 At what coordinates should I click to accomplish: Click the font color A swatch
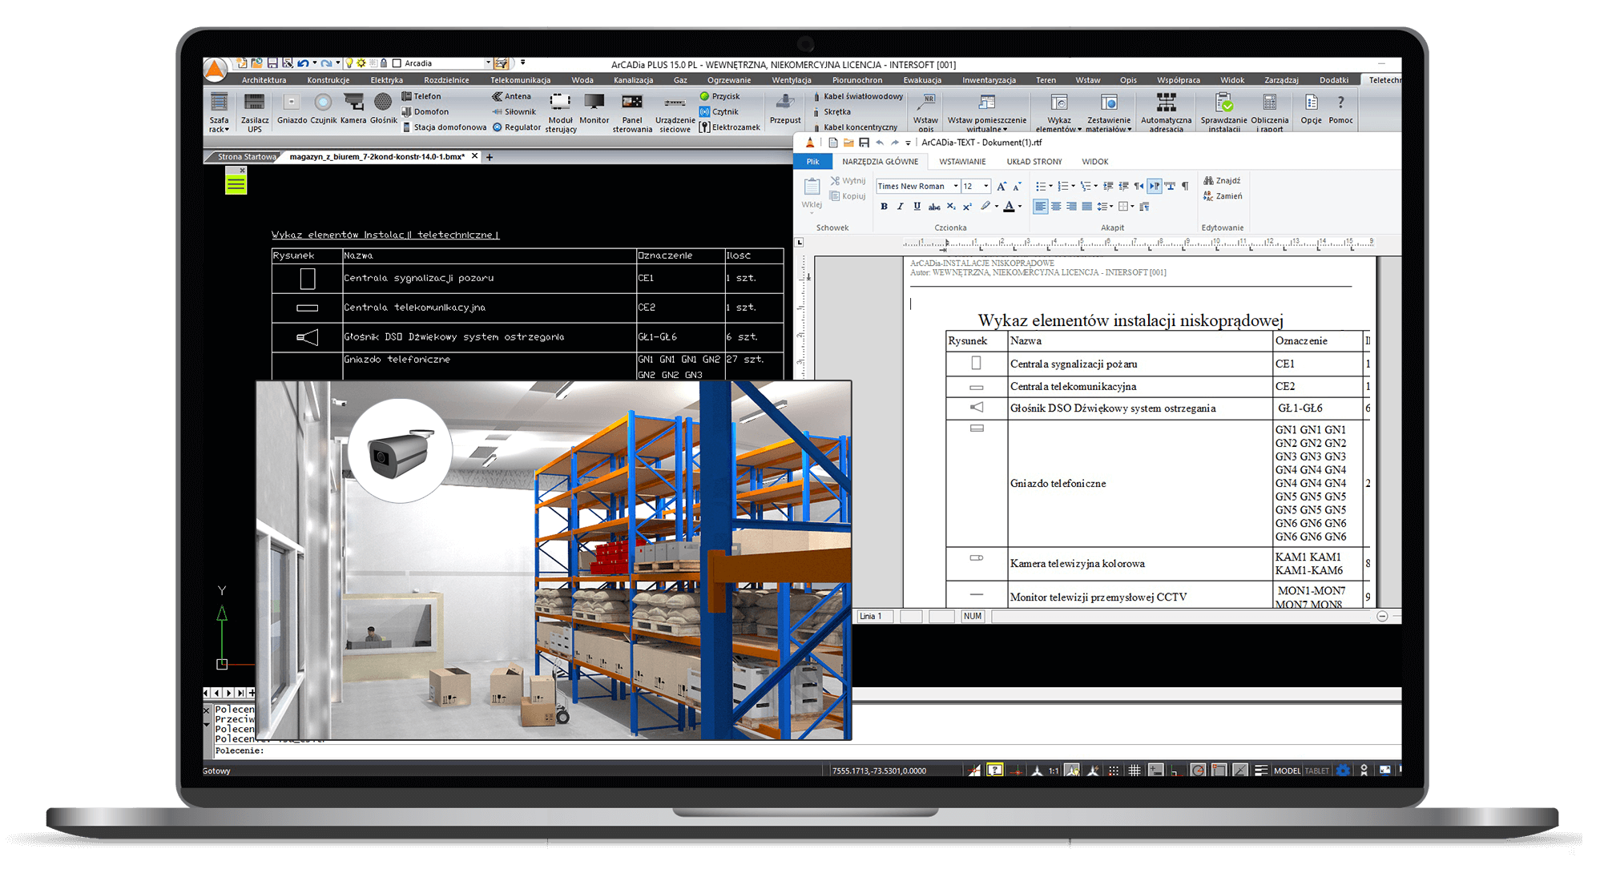[x=1009, y=207]
